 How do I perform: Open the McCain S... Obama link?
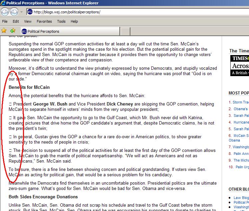pos(239,138)
